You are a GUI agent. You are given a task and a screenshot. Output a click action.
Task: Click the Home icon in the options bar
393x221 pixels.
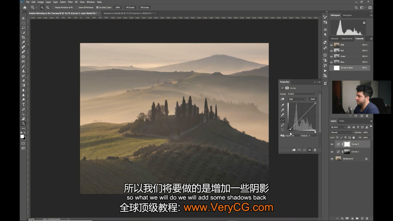point(25,8)
